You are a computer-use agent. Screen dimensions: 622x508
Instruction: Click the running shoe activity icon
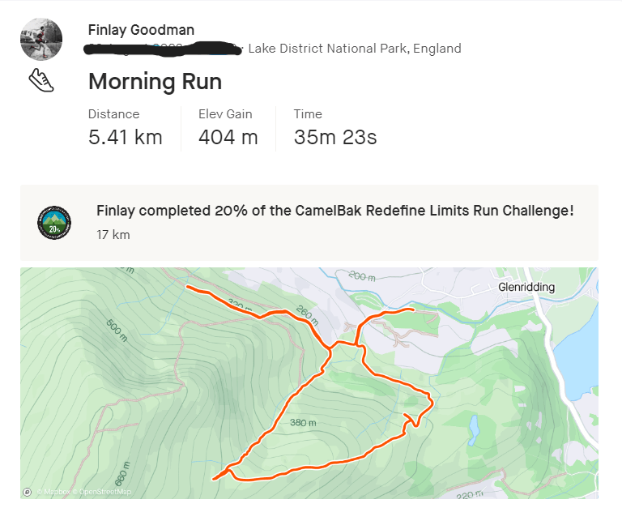pyautogui.click(x=41, y=79)
